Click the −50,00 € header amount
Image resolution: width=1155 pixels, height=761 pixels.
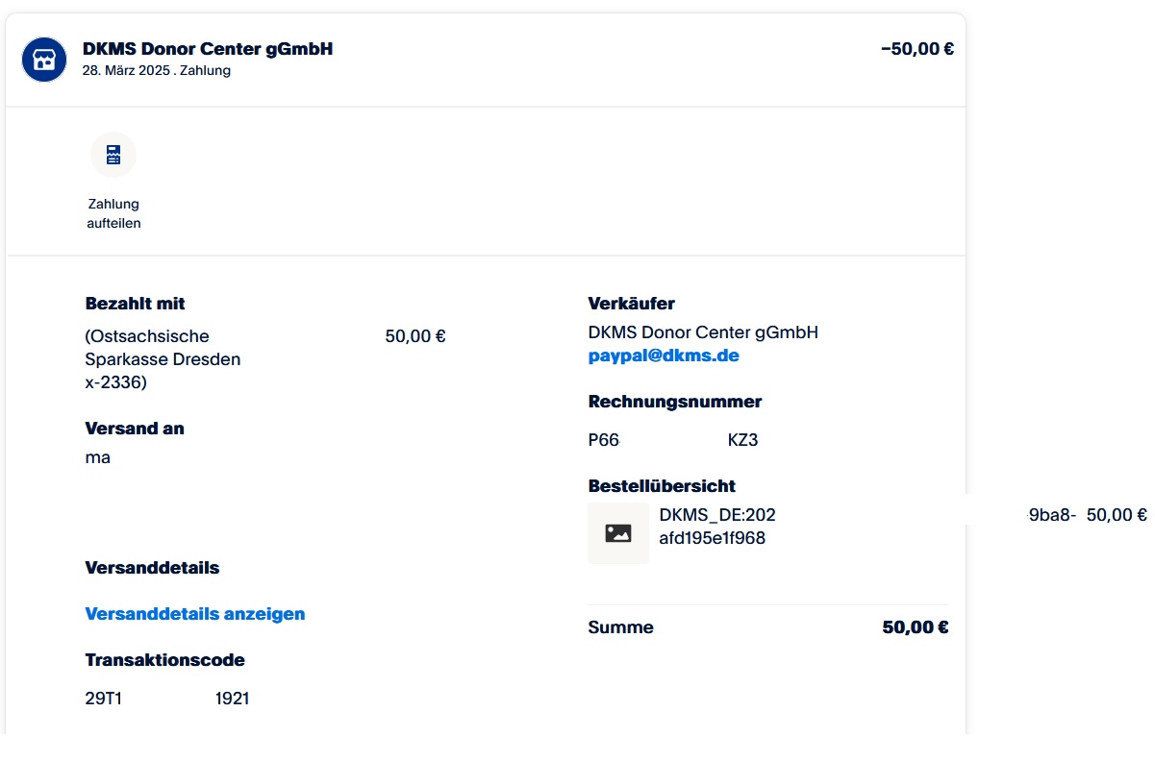pos(916,49)
